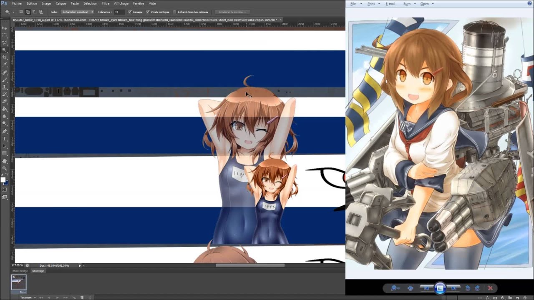Viewport: 534px width, 300px height.
Task: Select the Eyedropper tool
Action: pyautogui.click(x=5, y=65)
